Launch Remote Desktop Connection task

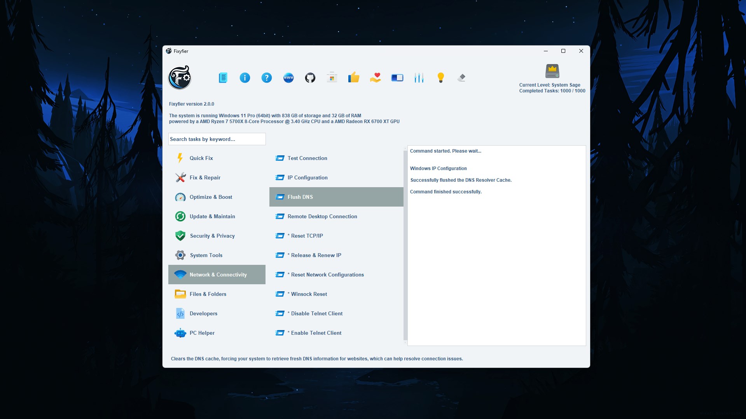click(x=336, y=216)
